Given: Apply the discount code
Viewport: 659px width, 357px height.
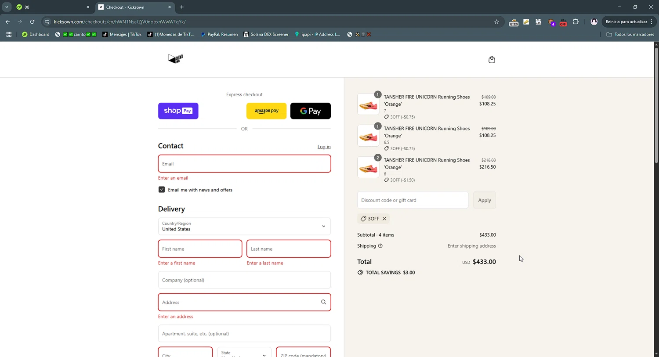Looking at the screenshot, I should (x=485, y=200).
